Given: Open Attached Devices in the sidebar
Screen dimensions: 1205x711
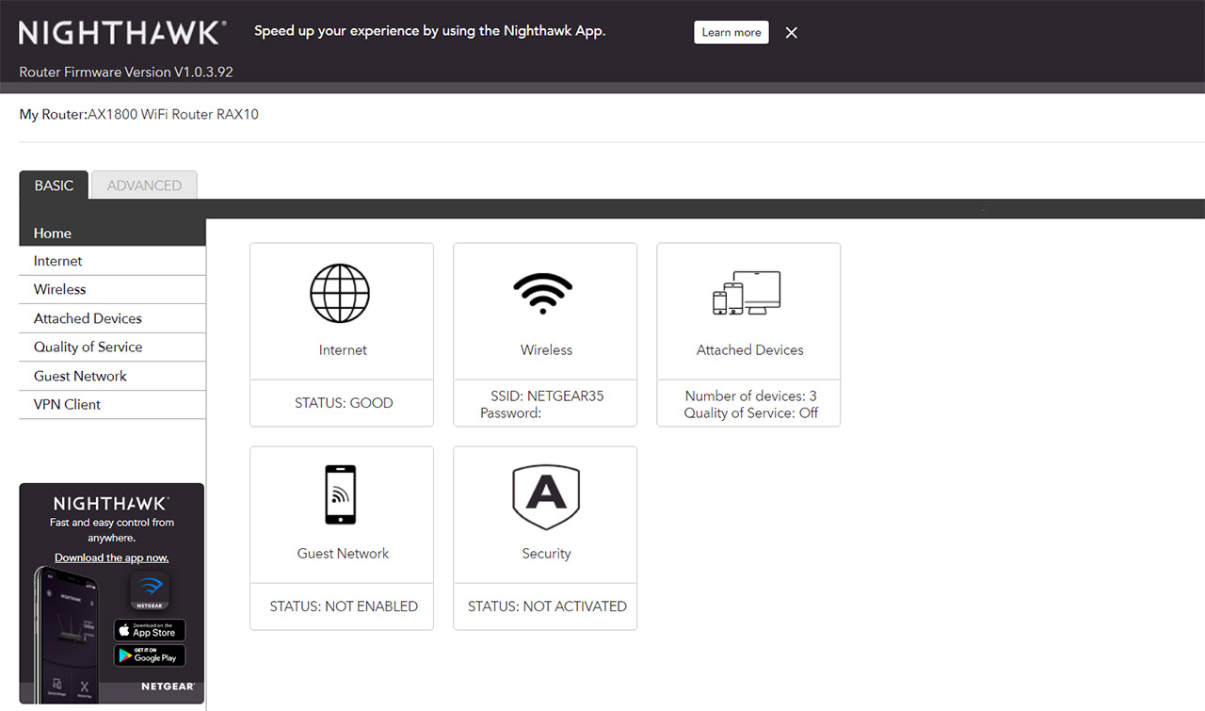Looking at the screenshot, I should pos(112,318).
